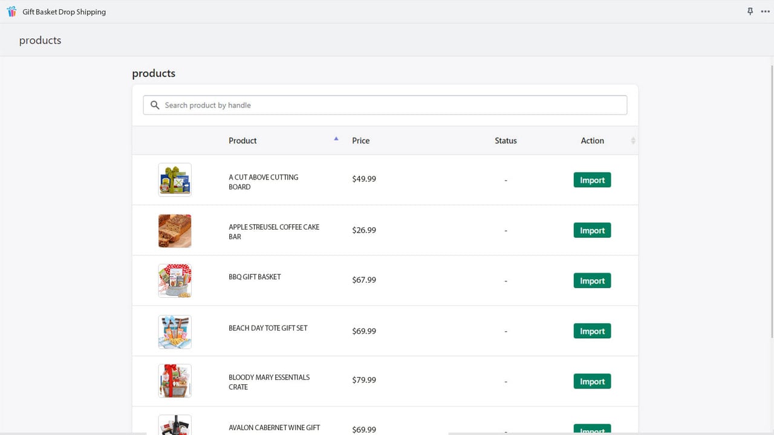This screenshot has width=774, height=435.
Task: Click the Status column header
Action: [x=506, y=141]
